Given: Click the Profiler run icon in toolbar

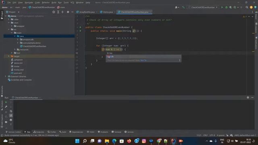Looking at the screenshot, I should 235,7.
